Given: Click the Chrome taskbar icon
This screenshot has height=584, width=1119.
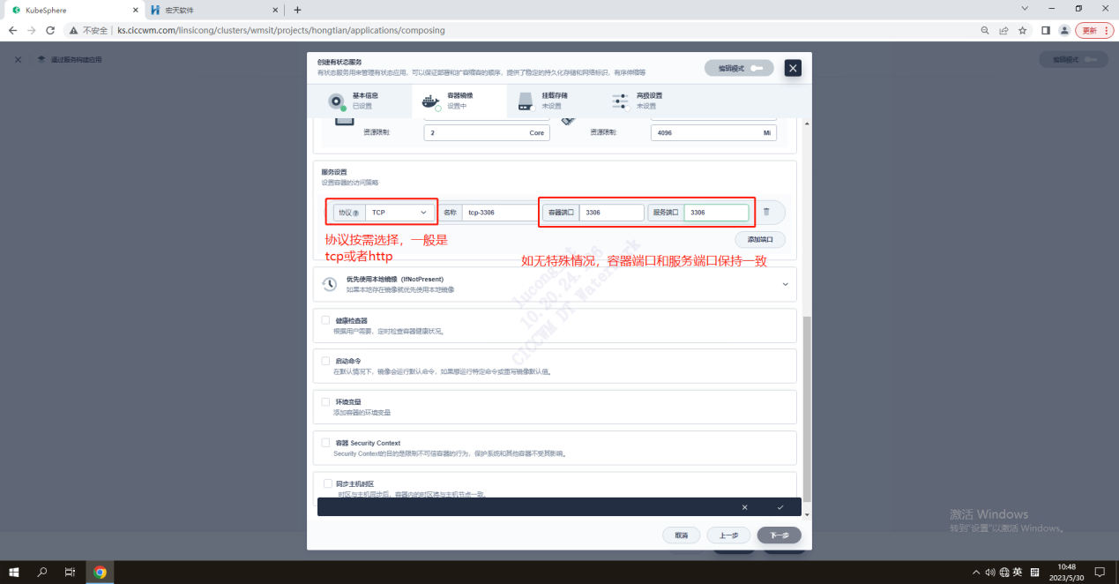Looking at the screenshot, I should (100, 572).
